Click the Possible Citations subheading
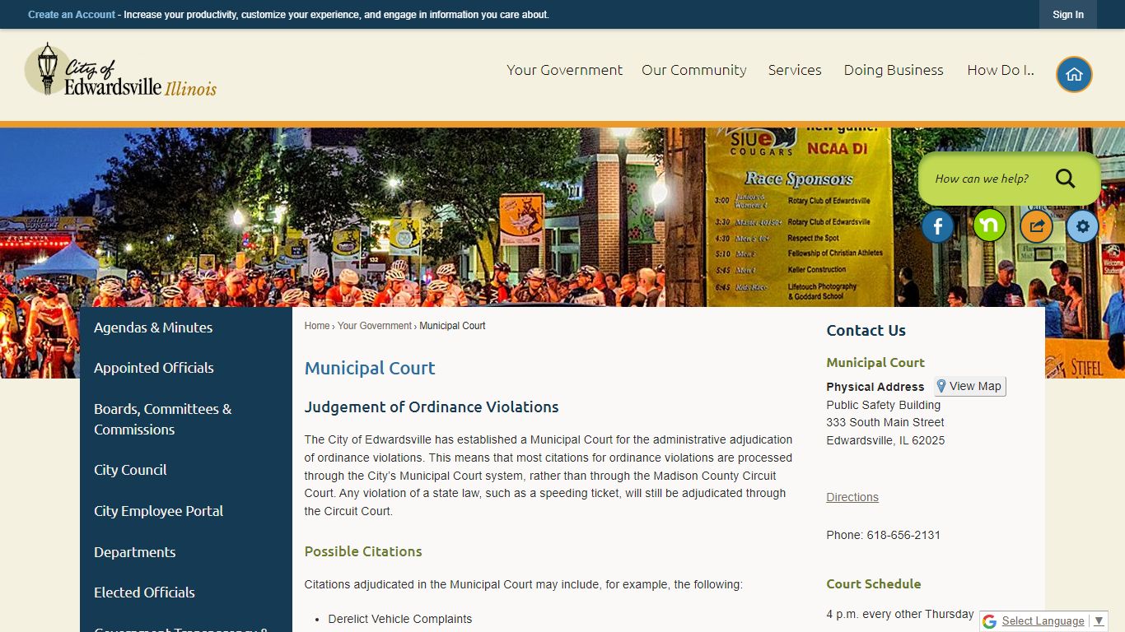The width and height of the screenshot is (1125, 632). point(363,551)
